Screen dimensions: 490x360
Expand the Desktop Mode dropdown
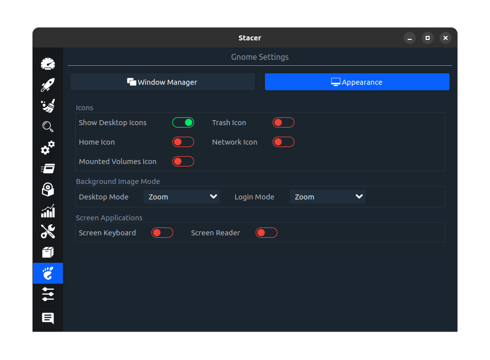click(x=182, y=197)
